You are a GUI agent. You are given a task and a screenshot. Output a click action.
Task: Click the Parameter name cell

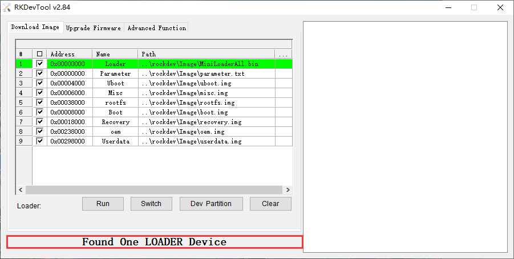(x=115, y=73)
